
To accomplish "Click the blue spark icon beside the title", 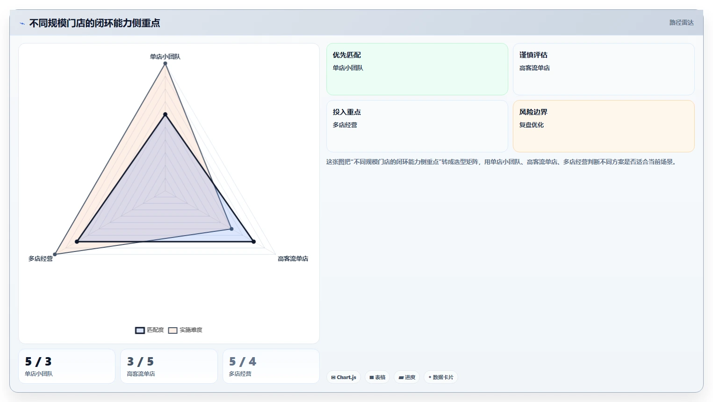I will [x=22, y=23].
